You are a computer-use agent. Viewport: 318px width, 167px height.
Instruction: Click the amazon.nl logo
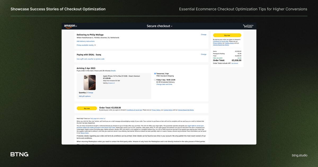coord(70,26)
